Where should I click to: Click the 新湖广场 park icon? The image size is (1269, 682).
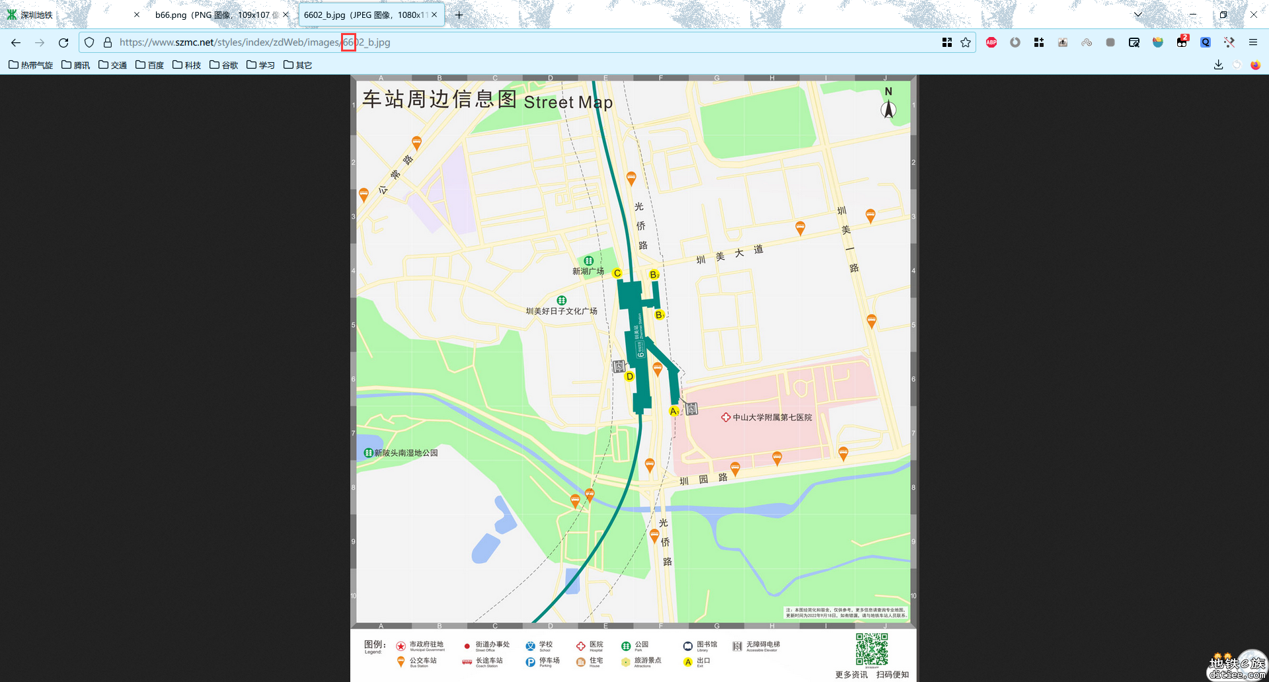point(588,261)
